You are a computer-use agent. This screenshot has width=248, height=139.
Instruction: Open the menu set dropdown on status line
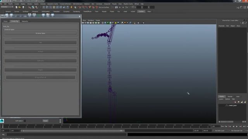tap(7, 7)
